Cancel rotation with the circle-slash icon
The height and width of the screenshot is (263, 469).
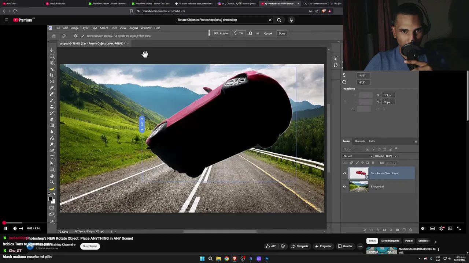75,36
